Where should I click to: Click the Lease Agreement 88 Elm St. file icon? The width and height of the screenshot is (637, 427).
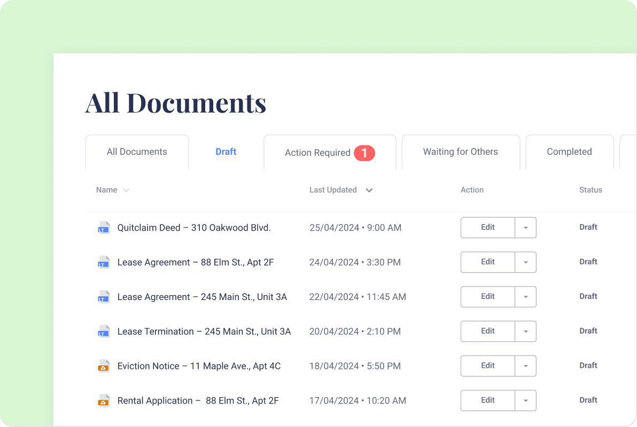(104, 262)
